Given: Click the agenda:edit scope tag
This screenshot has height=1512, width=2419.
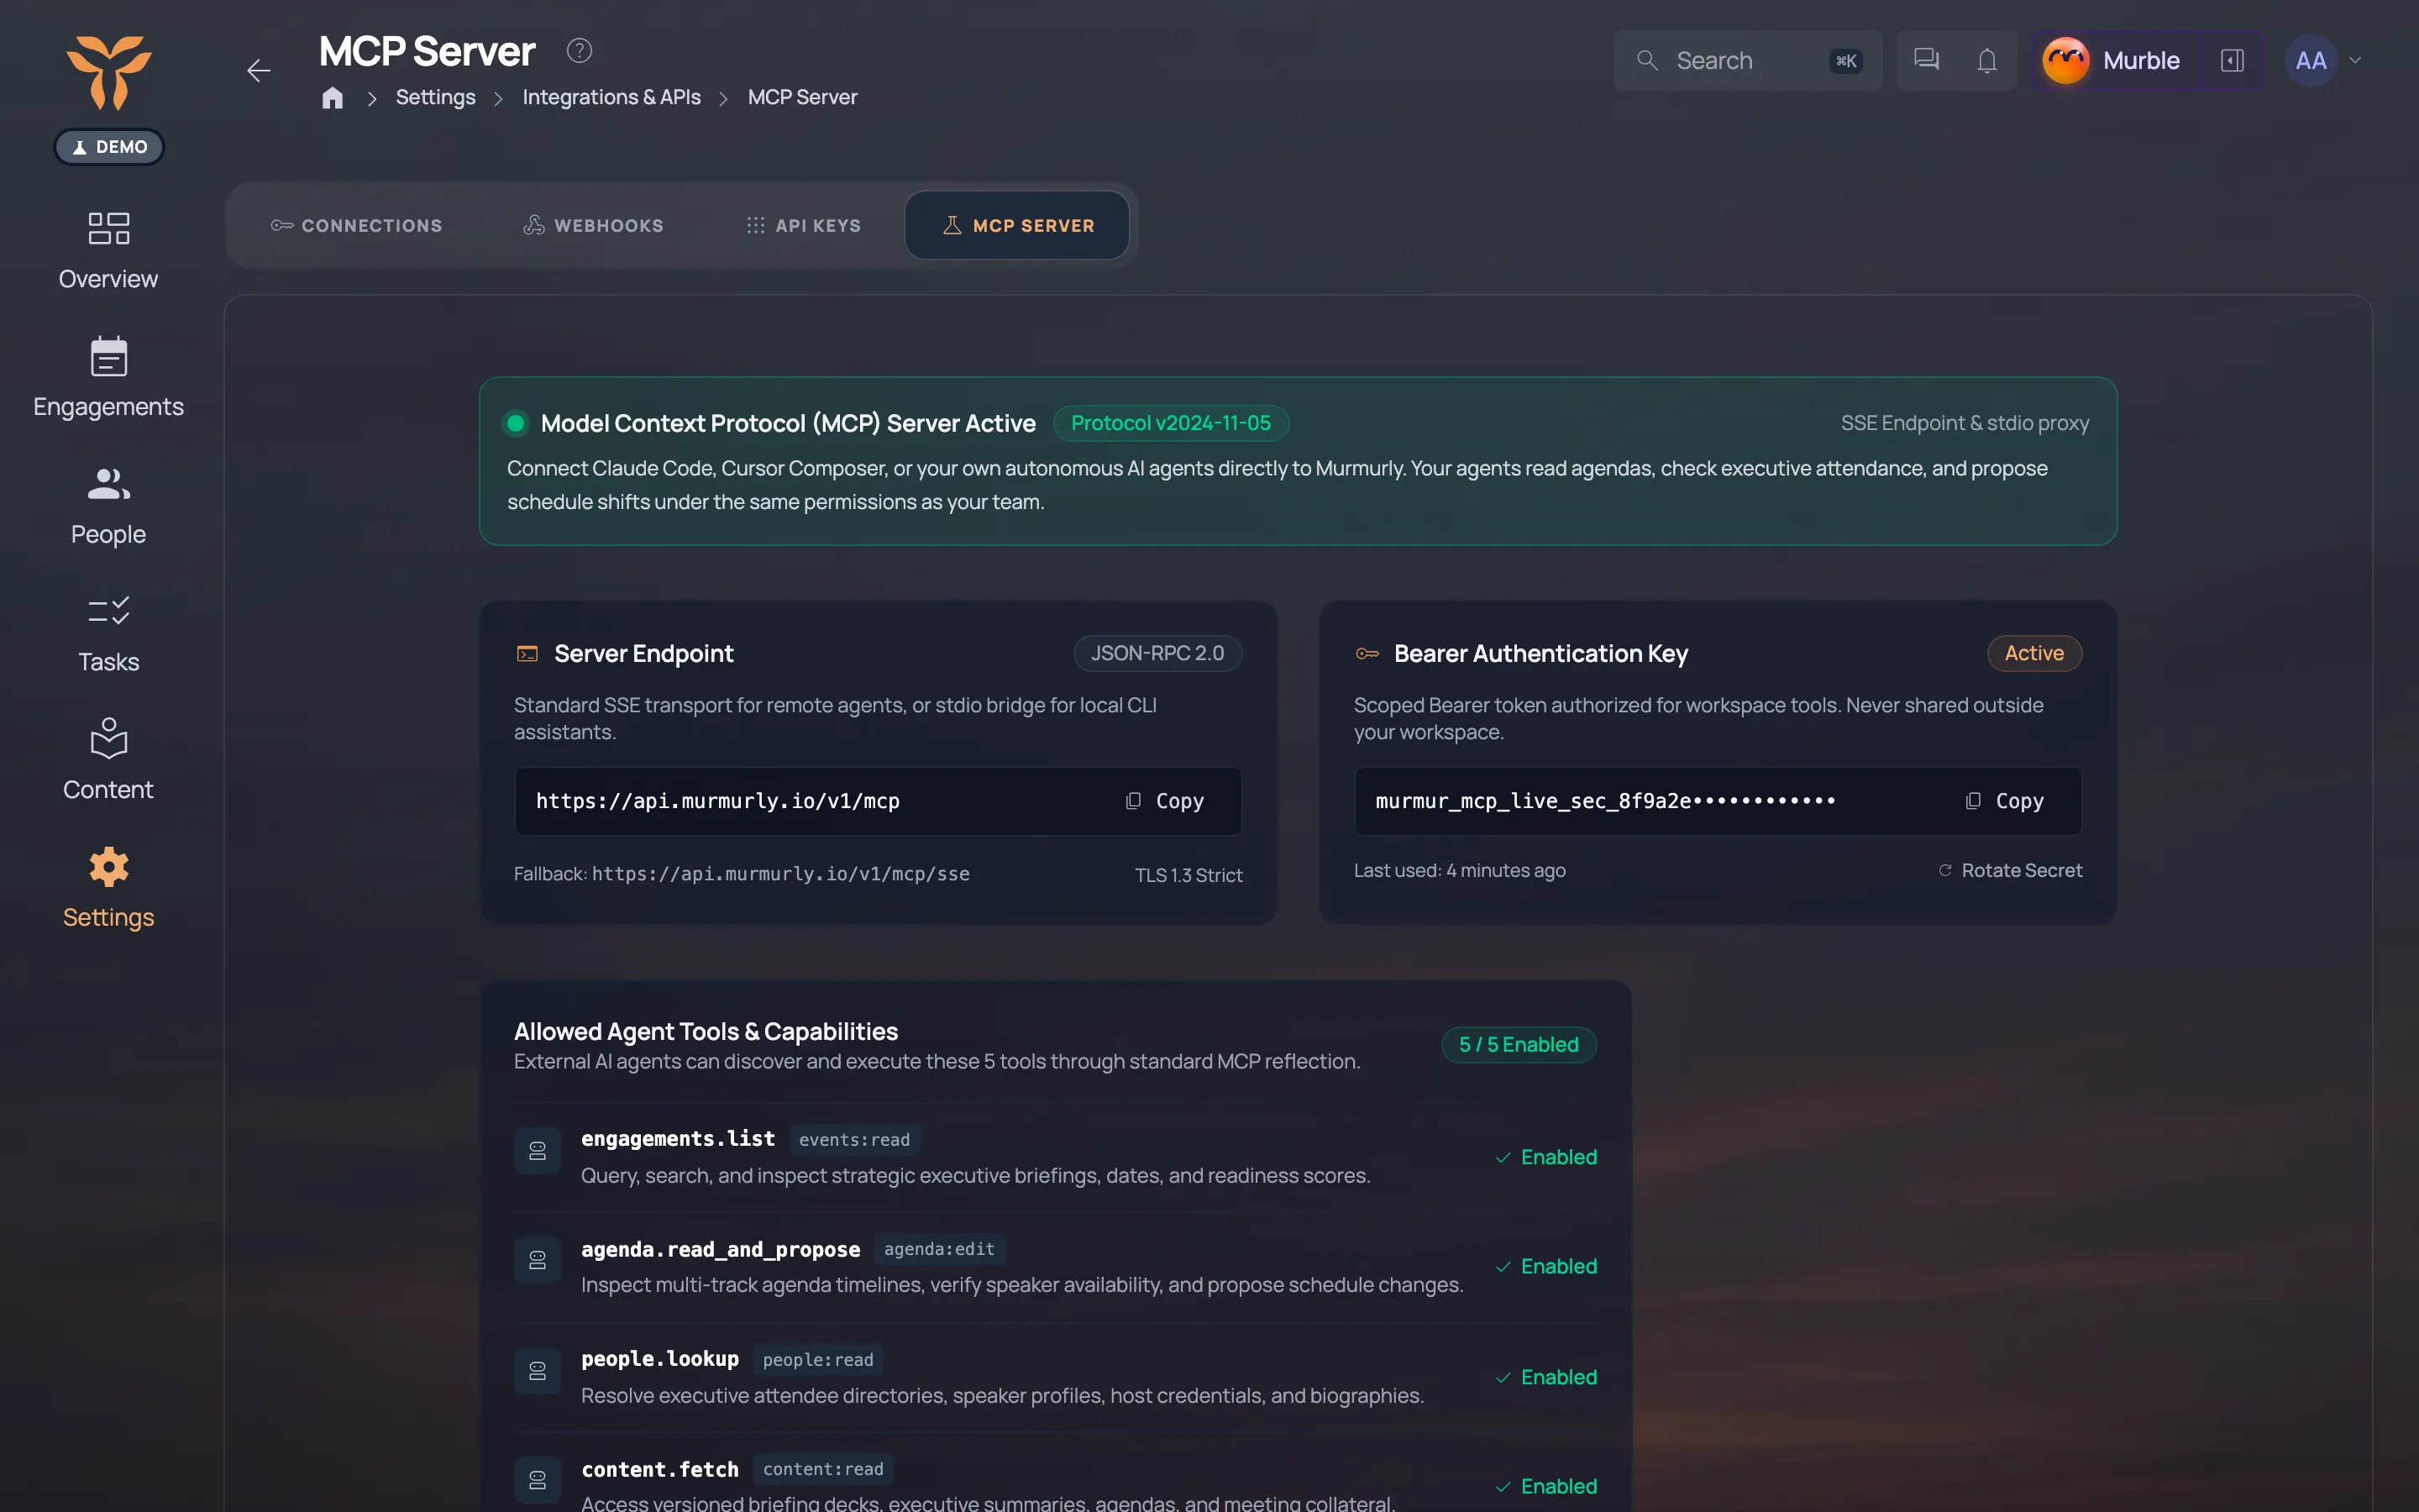Looking at the screenshot, I should point(938,1249).
